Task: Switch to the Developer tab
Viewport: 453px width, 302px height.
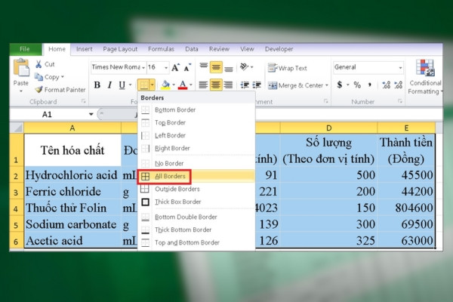Action: pyautogui.click(x=279, y=49)
